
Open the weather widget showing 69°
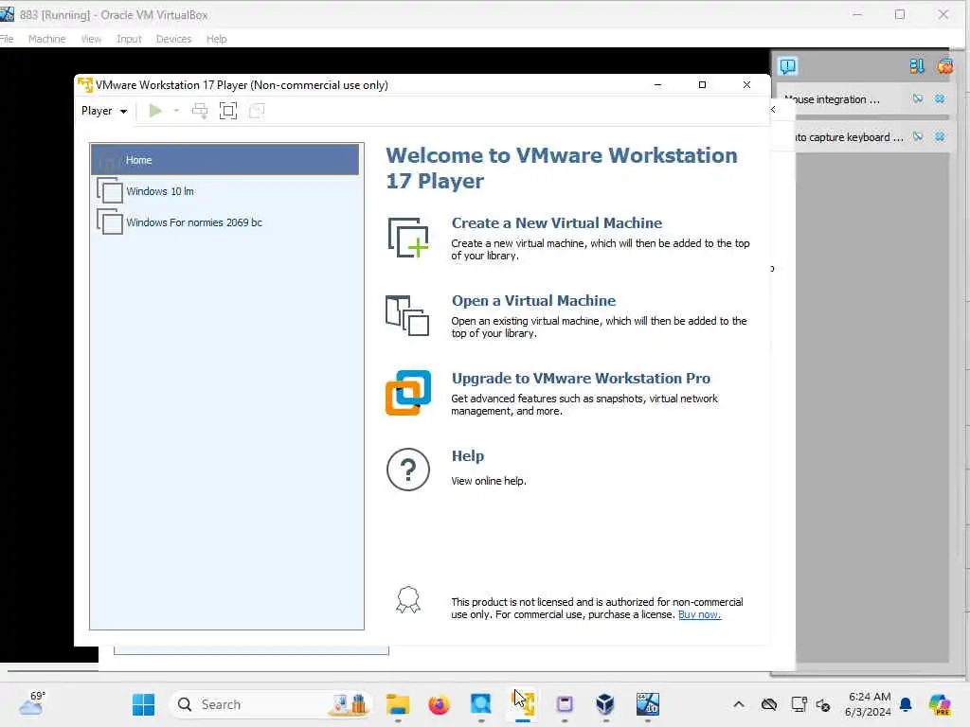(32, 703)
